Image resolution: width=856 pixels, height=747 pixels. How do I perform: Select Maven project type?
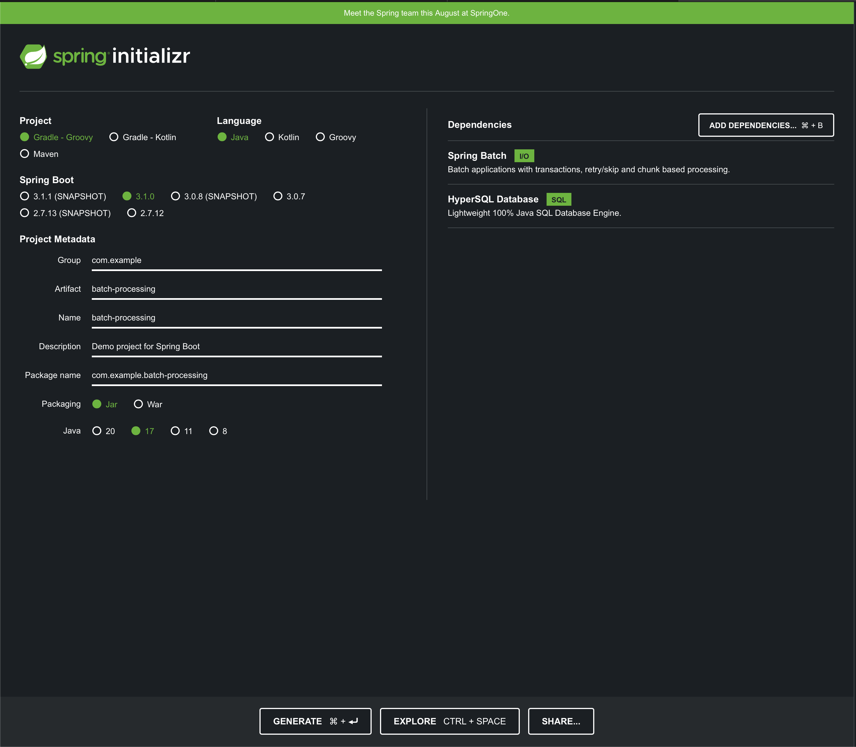click(x=25, y=154)
